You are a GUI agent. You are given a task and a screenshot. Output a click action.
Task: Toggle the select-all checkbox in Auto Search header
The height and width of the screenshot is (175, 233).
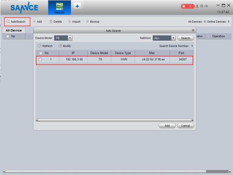(x=40, y=53)
